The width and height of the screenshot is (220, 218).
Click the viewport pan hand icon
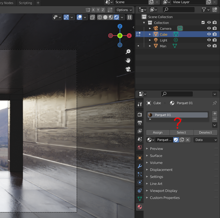pyautogui.click(x=128, y=60)
